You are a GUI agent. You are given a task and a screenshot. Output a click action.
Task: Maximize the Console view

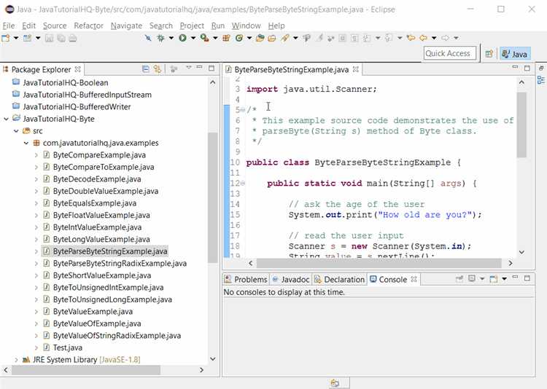click(x=527, y=278)
